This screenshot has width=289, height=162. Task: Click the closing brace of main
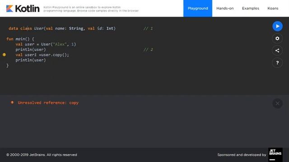[x=7, y=66]
